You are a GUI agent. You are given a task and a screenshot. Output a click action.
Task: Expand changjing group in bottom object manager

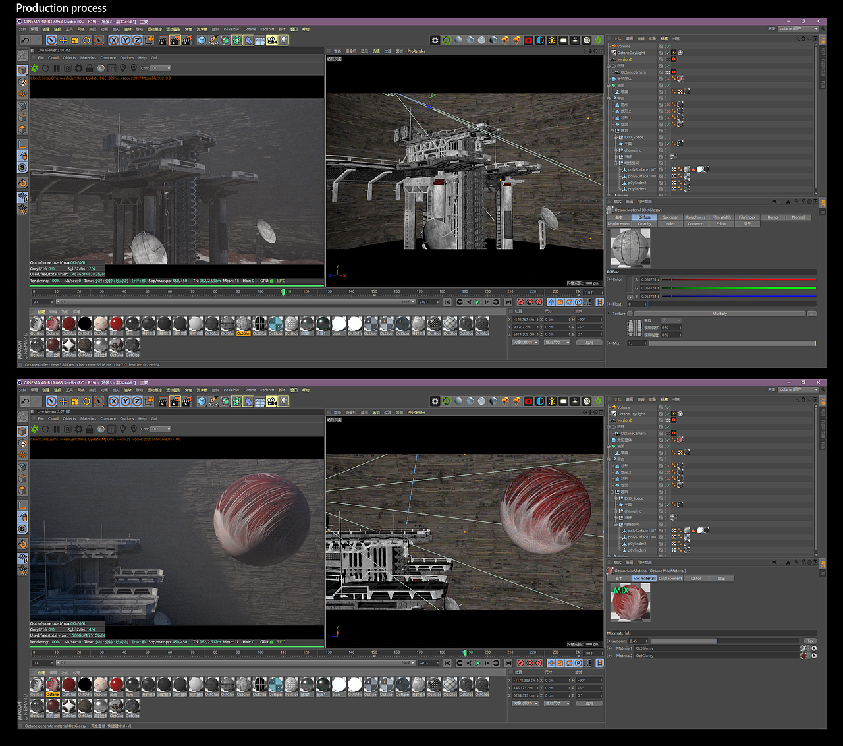pos(616,511)
